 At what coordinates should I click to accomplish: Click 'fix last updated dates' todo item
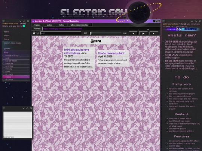pyautogui.click(x=180, y=96)
